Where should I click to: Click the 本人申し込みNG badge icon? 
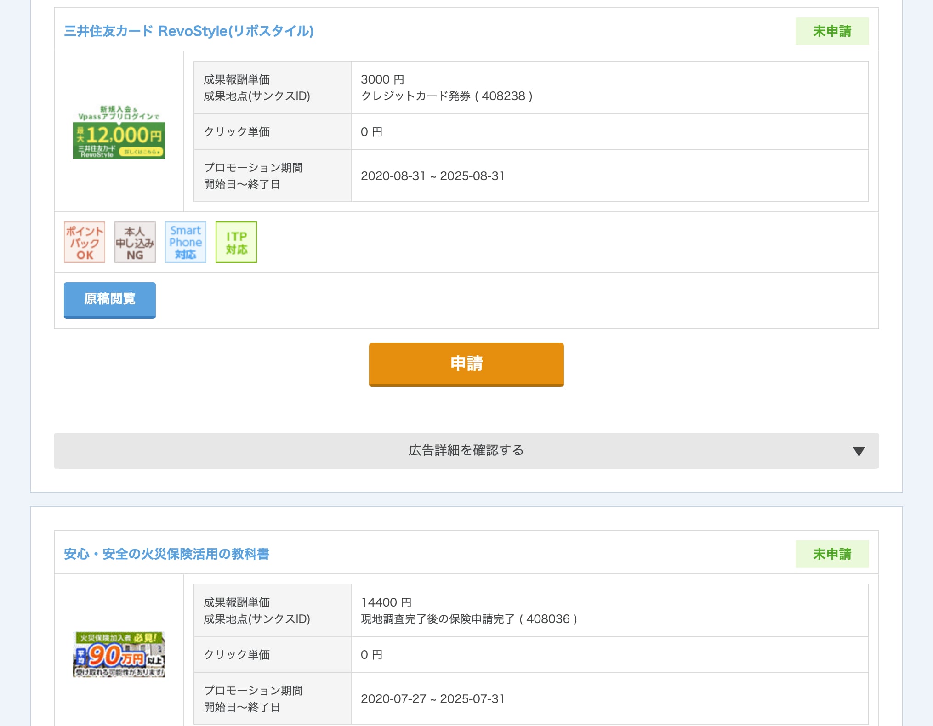click(x=135, y=242)
